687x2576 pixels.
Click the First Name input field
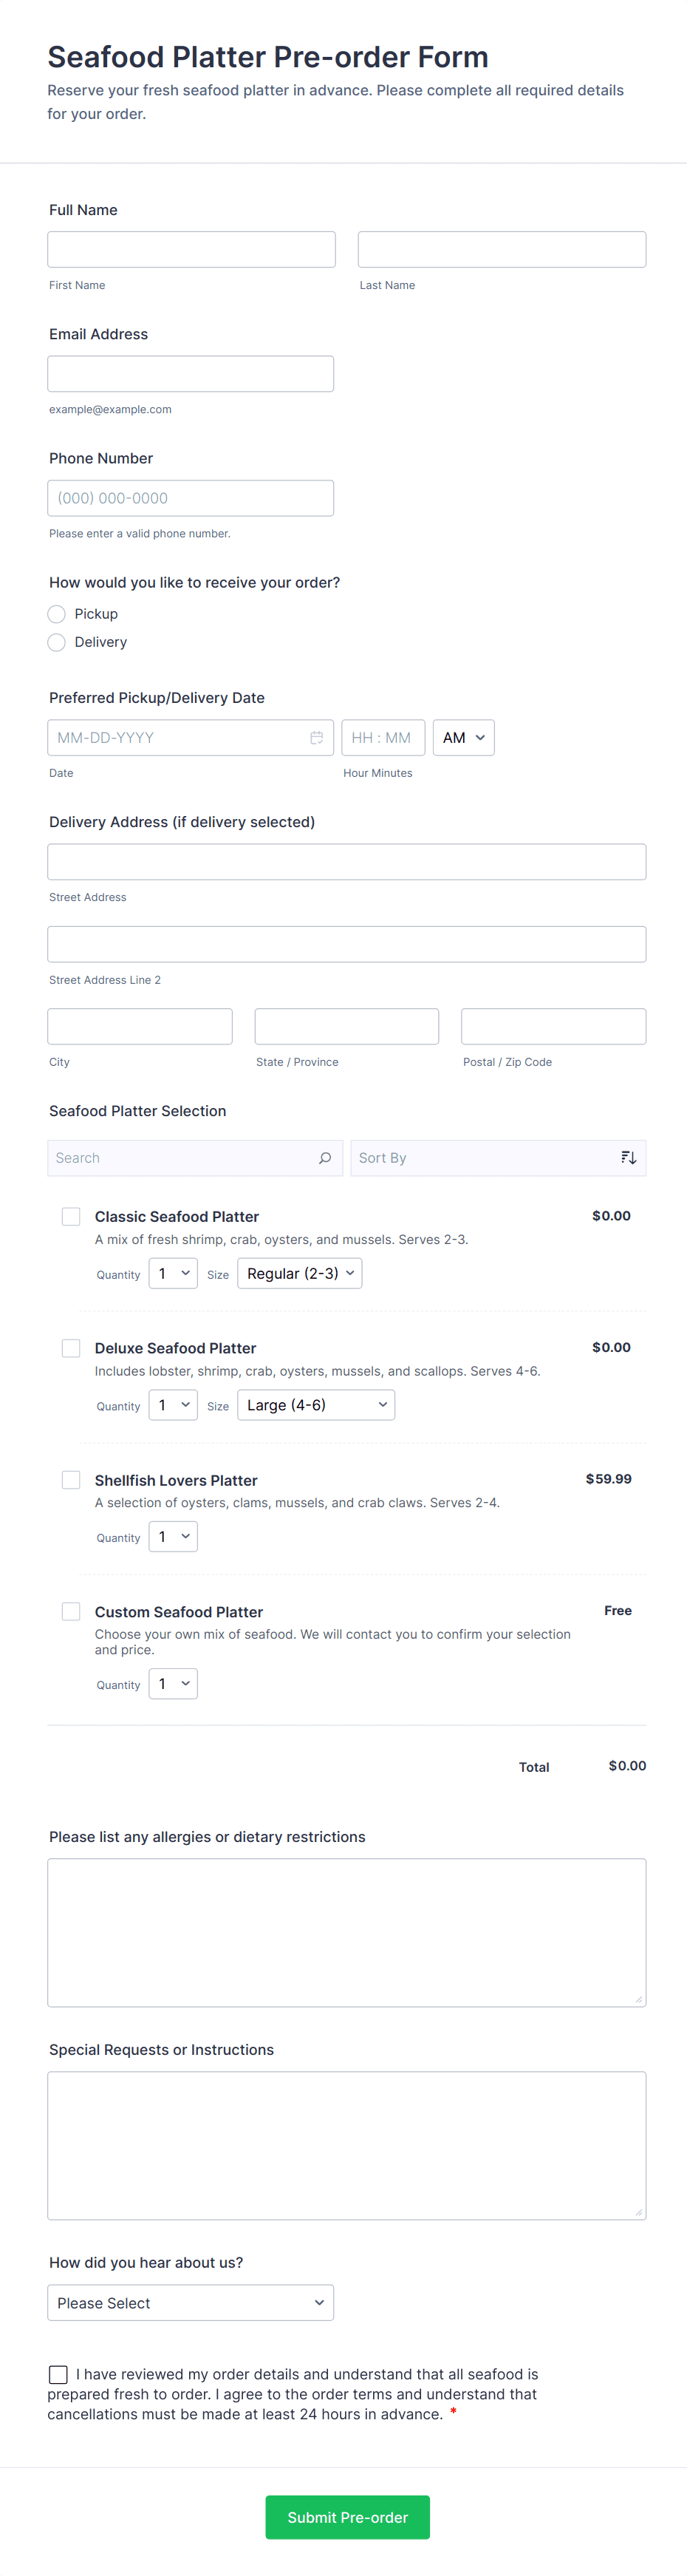(x=191, y=250)
